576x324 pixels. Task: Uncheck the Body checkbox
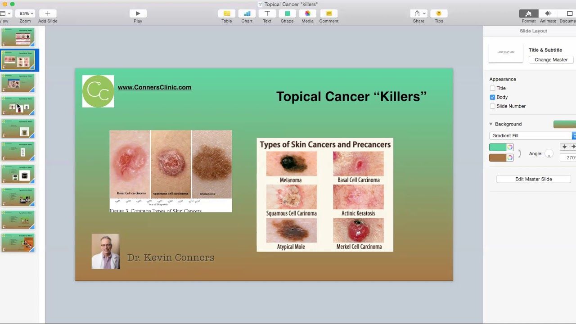click(492, 97)
